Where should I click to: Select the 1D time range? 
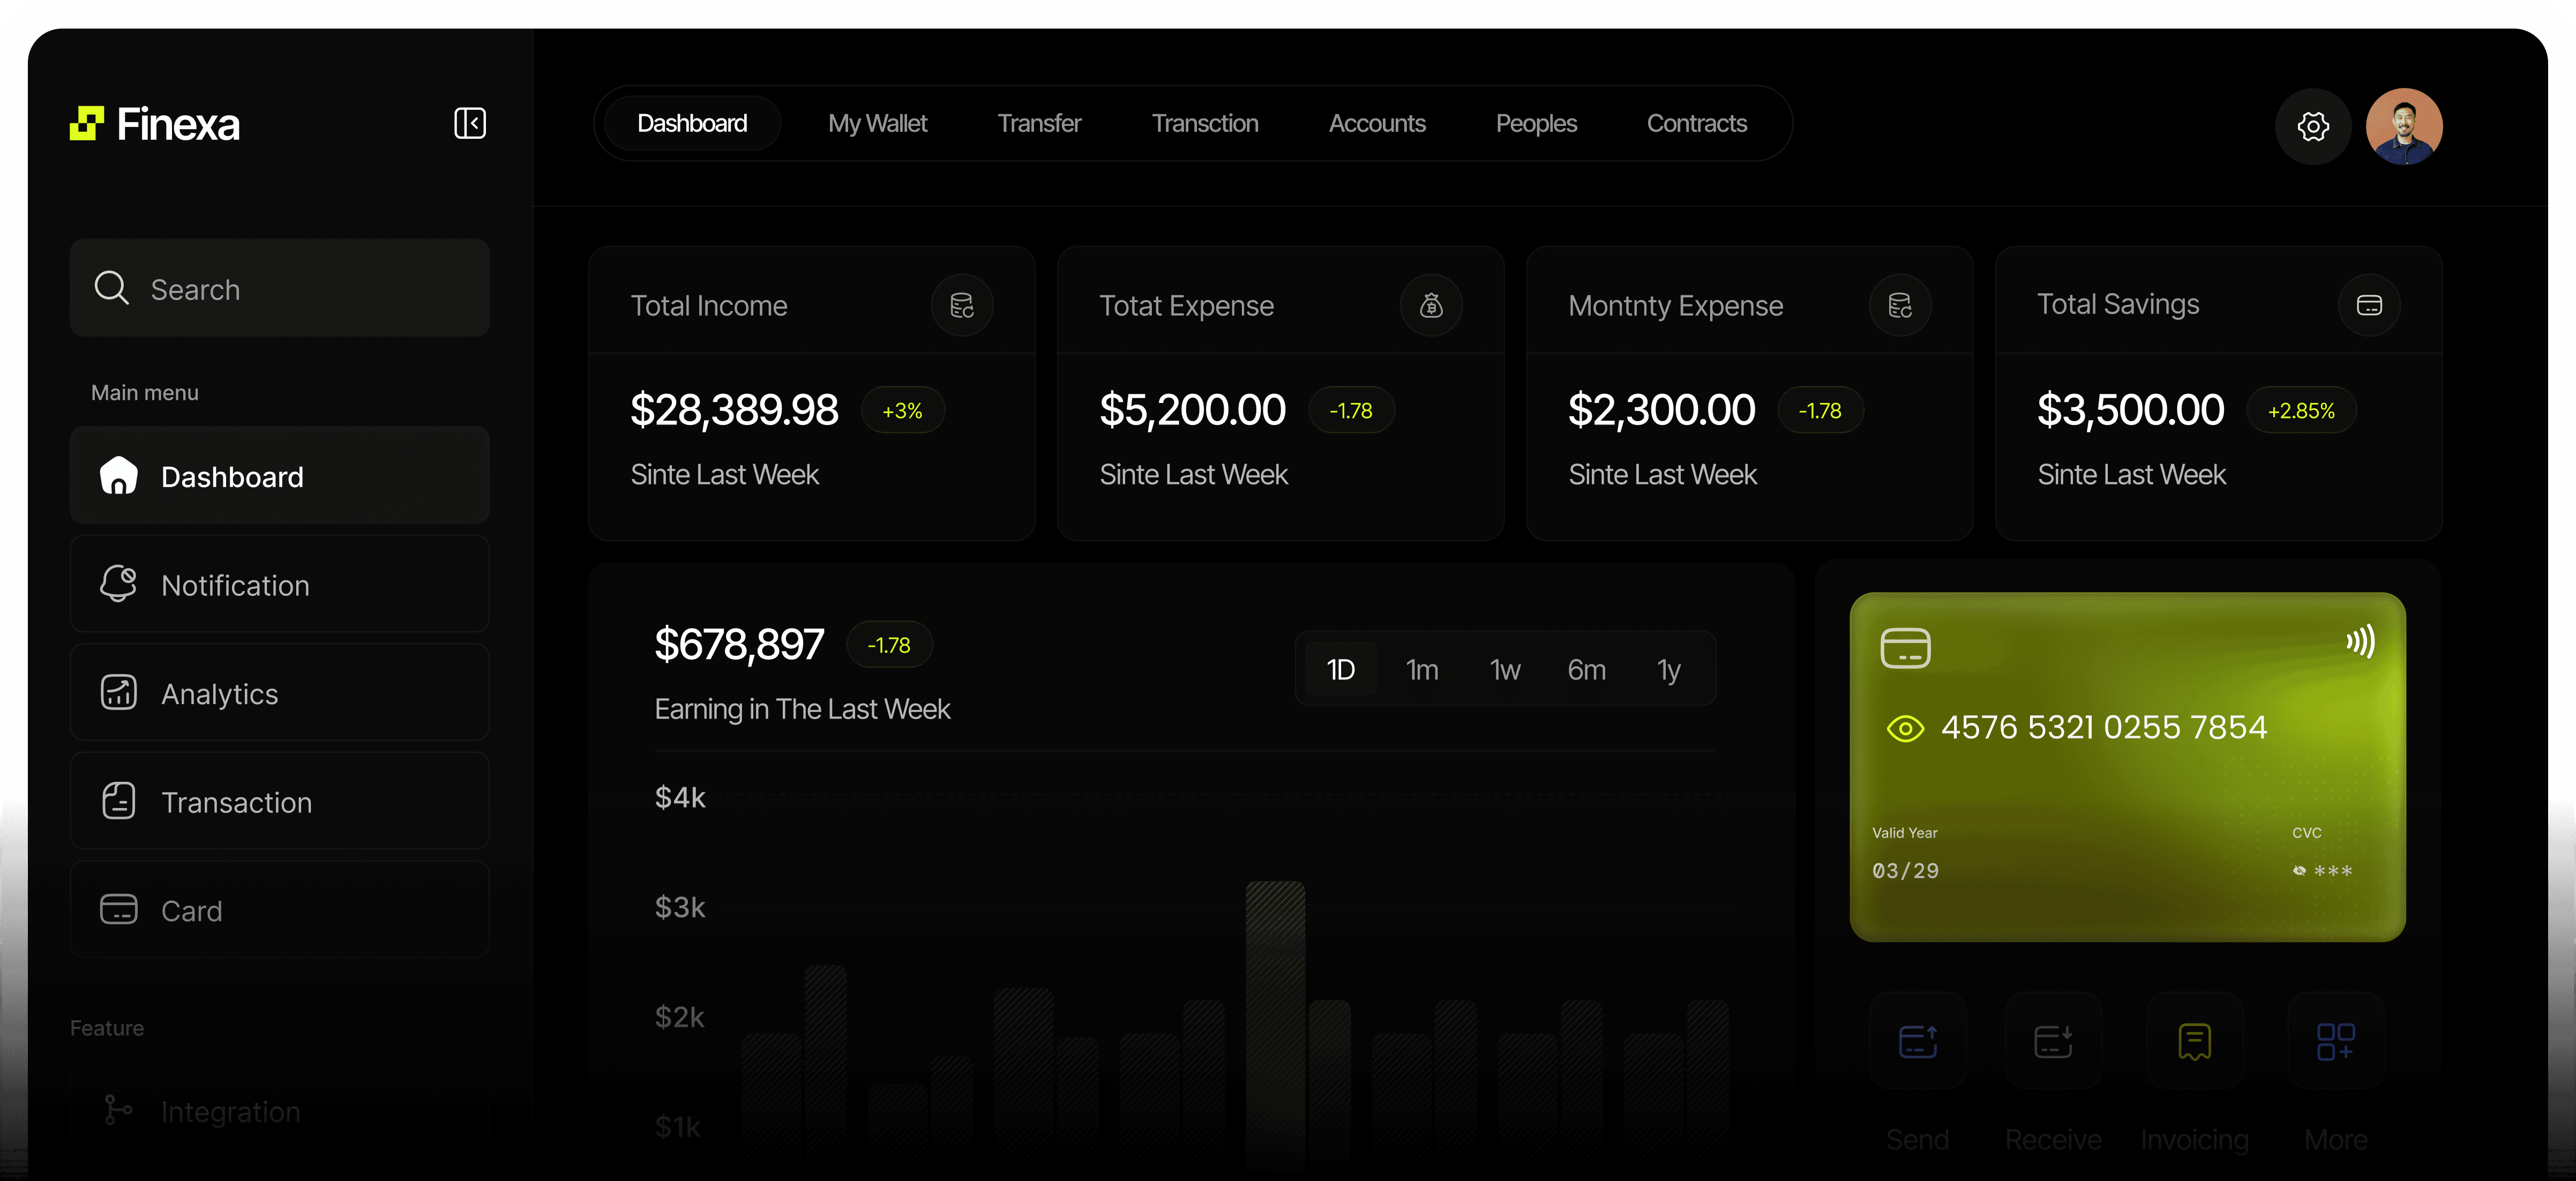coord(1340,668)
